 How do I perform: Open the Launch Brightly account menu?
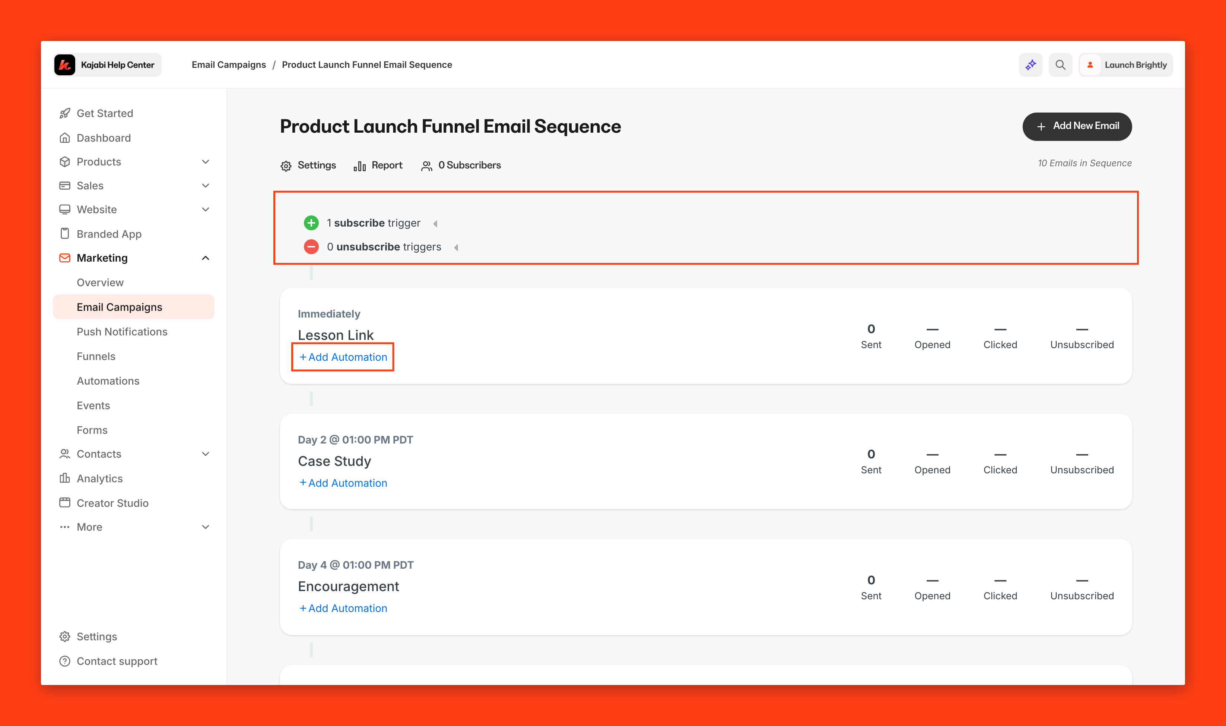point(1125,65)
